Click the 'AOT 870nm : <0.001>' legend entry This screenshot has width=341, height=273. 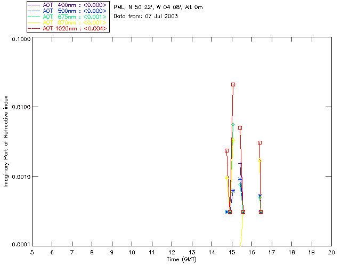pyautogui.click(x=68, y=22)
